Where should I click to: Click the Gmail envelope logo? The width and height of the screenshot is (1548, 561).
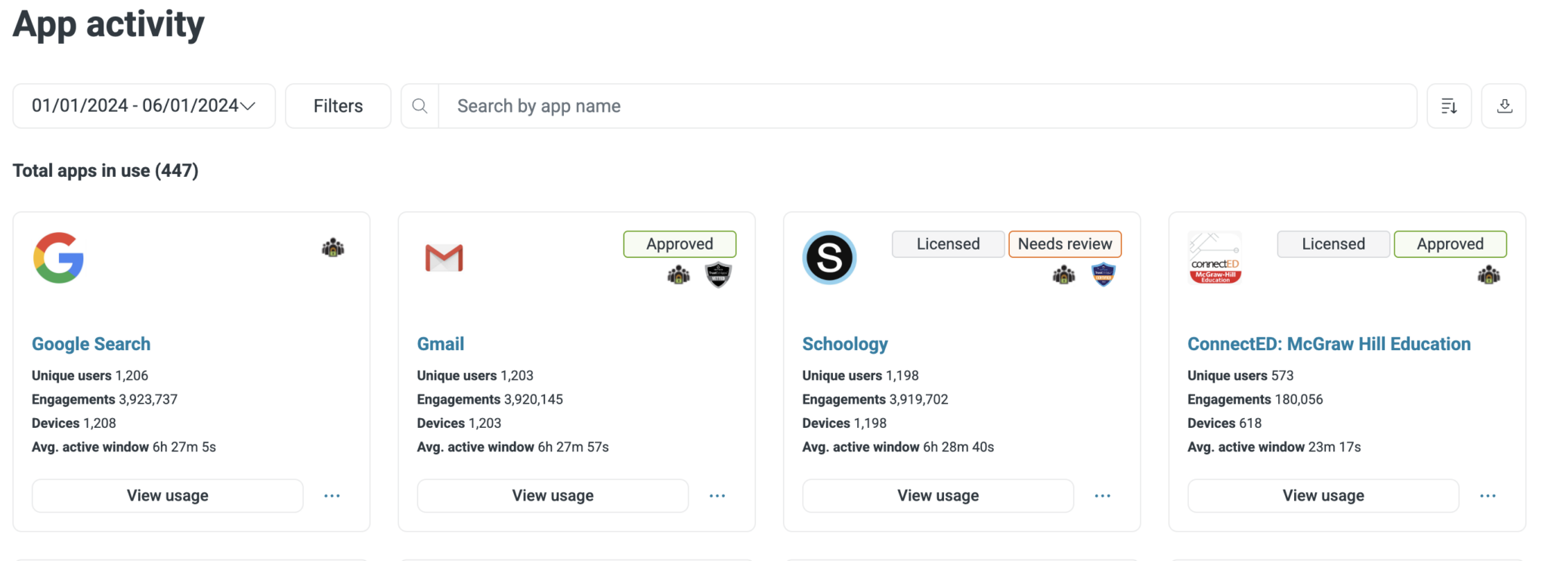[444, 258]
